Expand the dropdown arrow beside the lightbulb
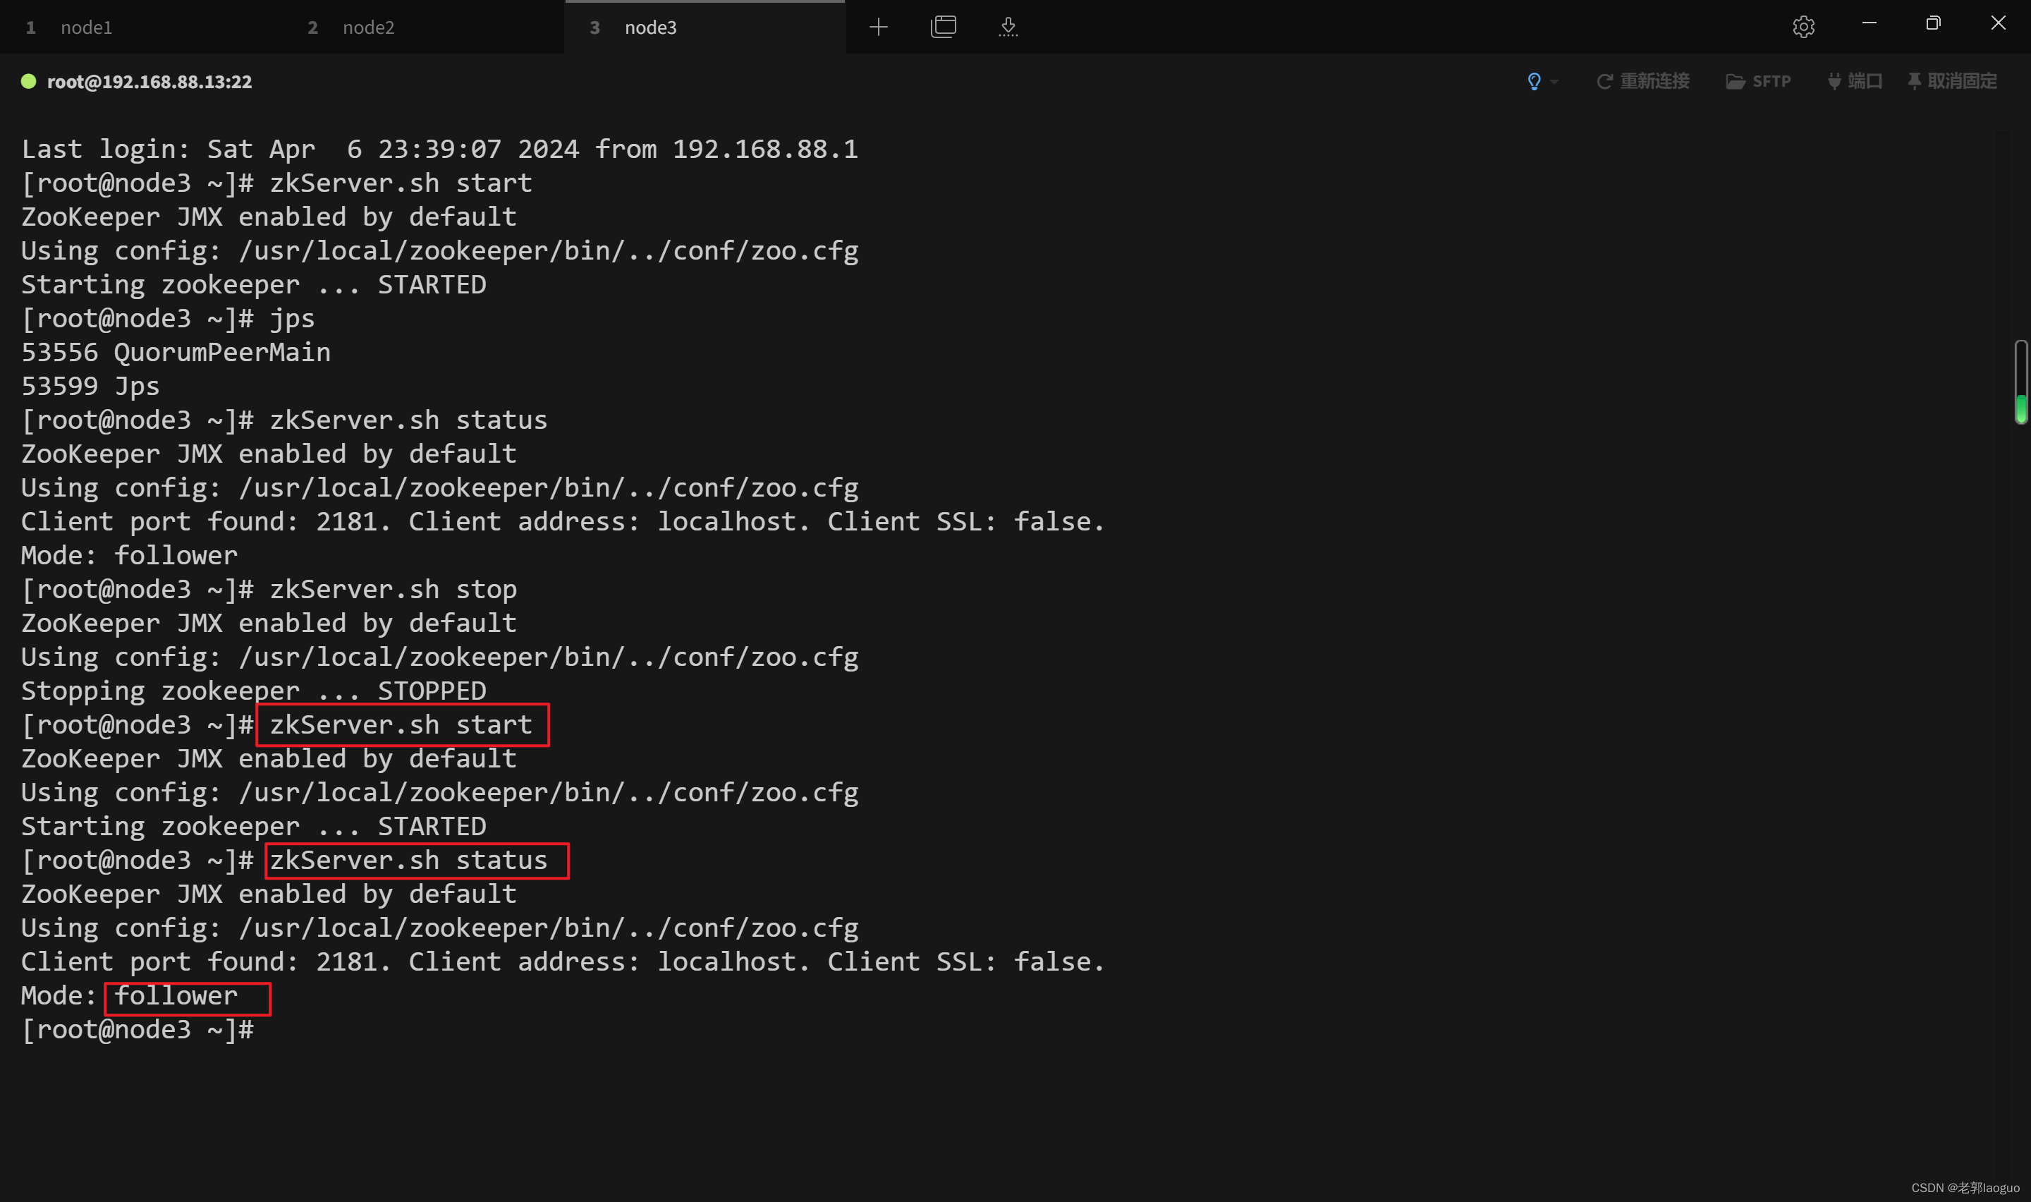 1554,82
